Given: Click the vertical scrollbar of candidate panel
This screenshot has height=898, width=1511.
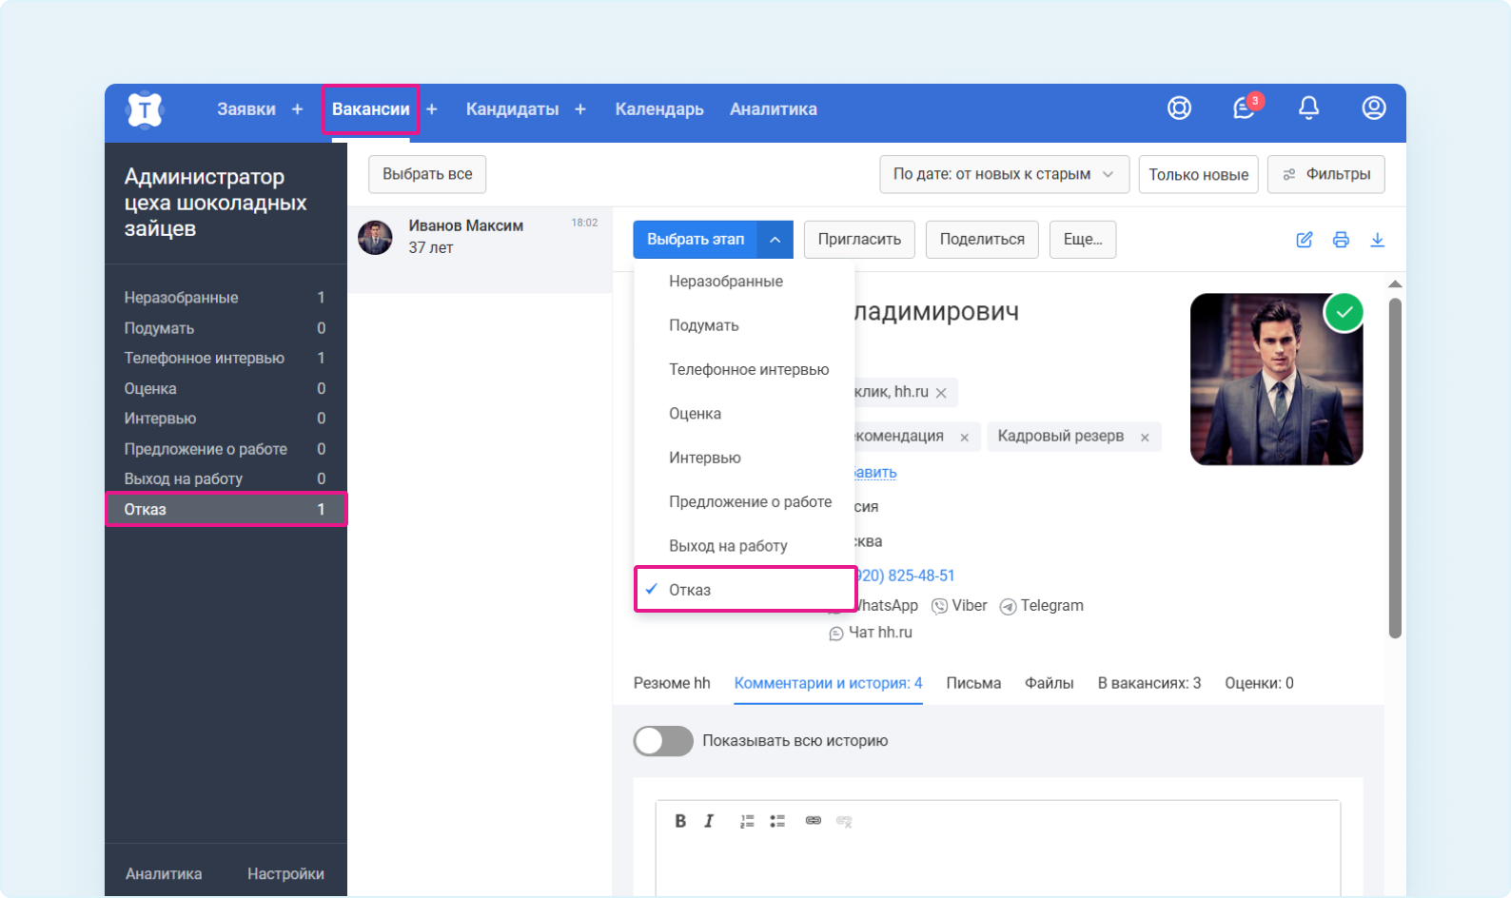Looking at the screenshot, I should (1395, 466).
